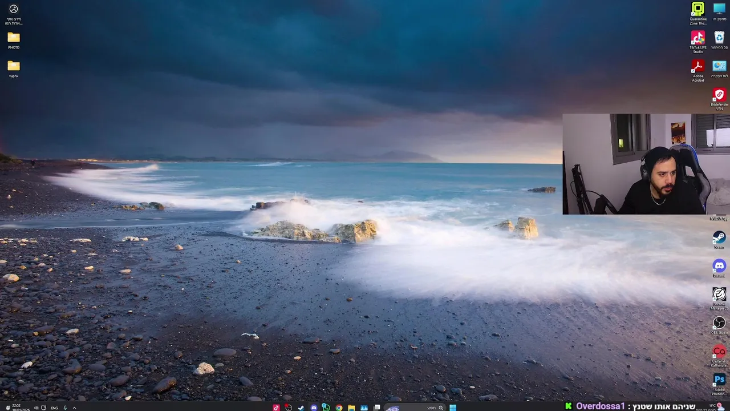The height and width of the screenshot is (411, 730).
Task: Launch Discord desktop shortcut
Action: tap(719, 268)
